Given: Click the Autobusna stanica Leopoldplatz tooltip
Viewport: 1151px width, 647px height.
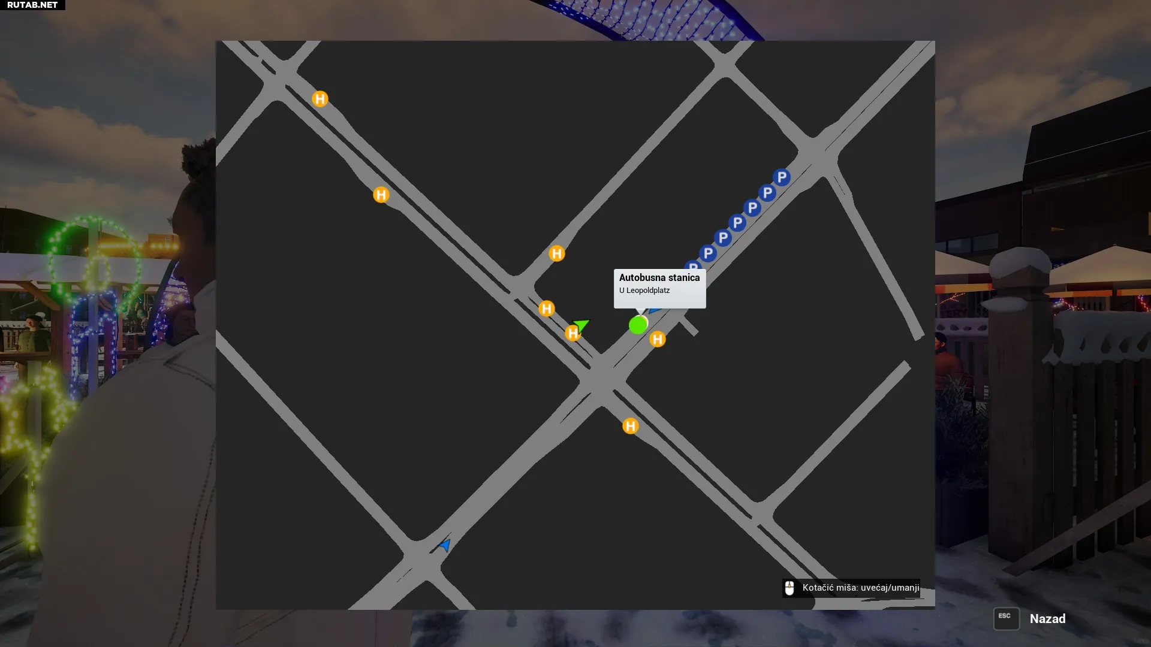Looking at the screenshot, I should pyautogui.click(x=659, y=288).
